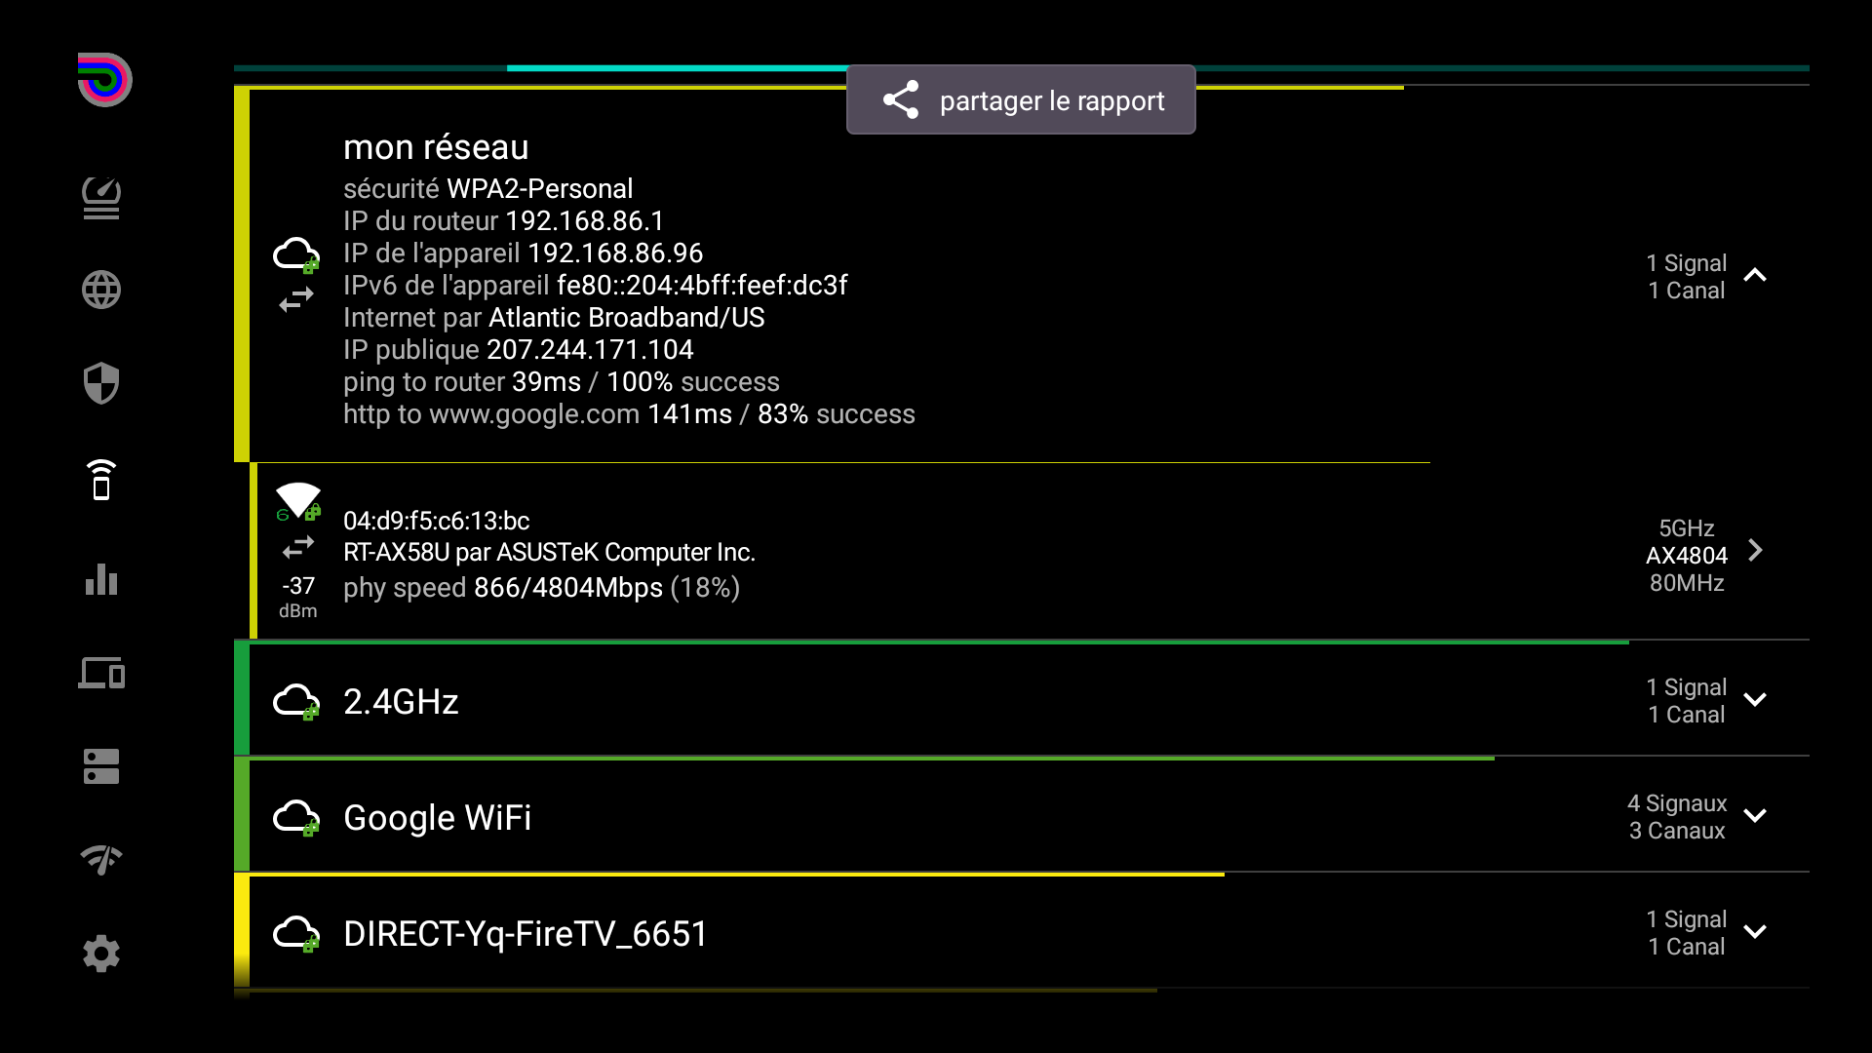Click the partager le rapport button
1872x1053 pixels.
point(1020,99)
